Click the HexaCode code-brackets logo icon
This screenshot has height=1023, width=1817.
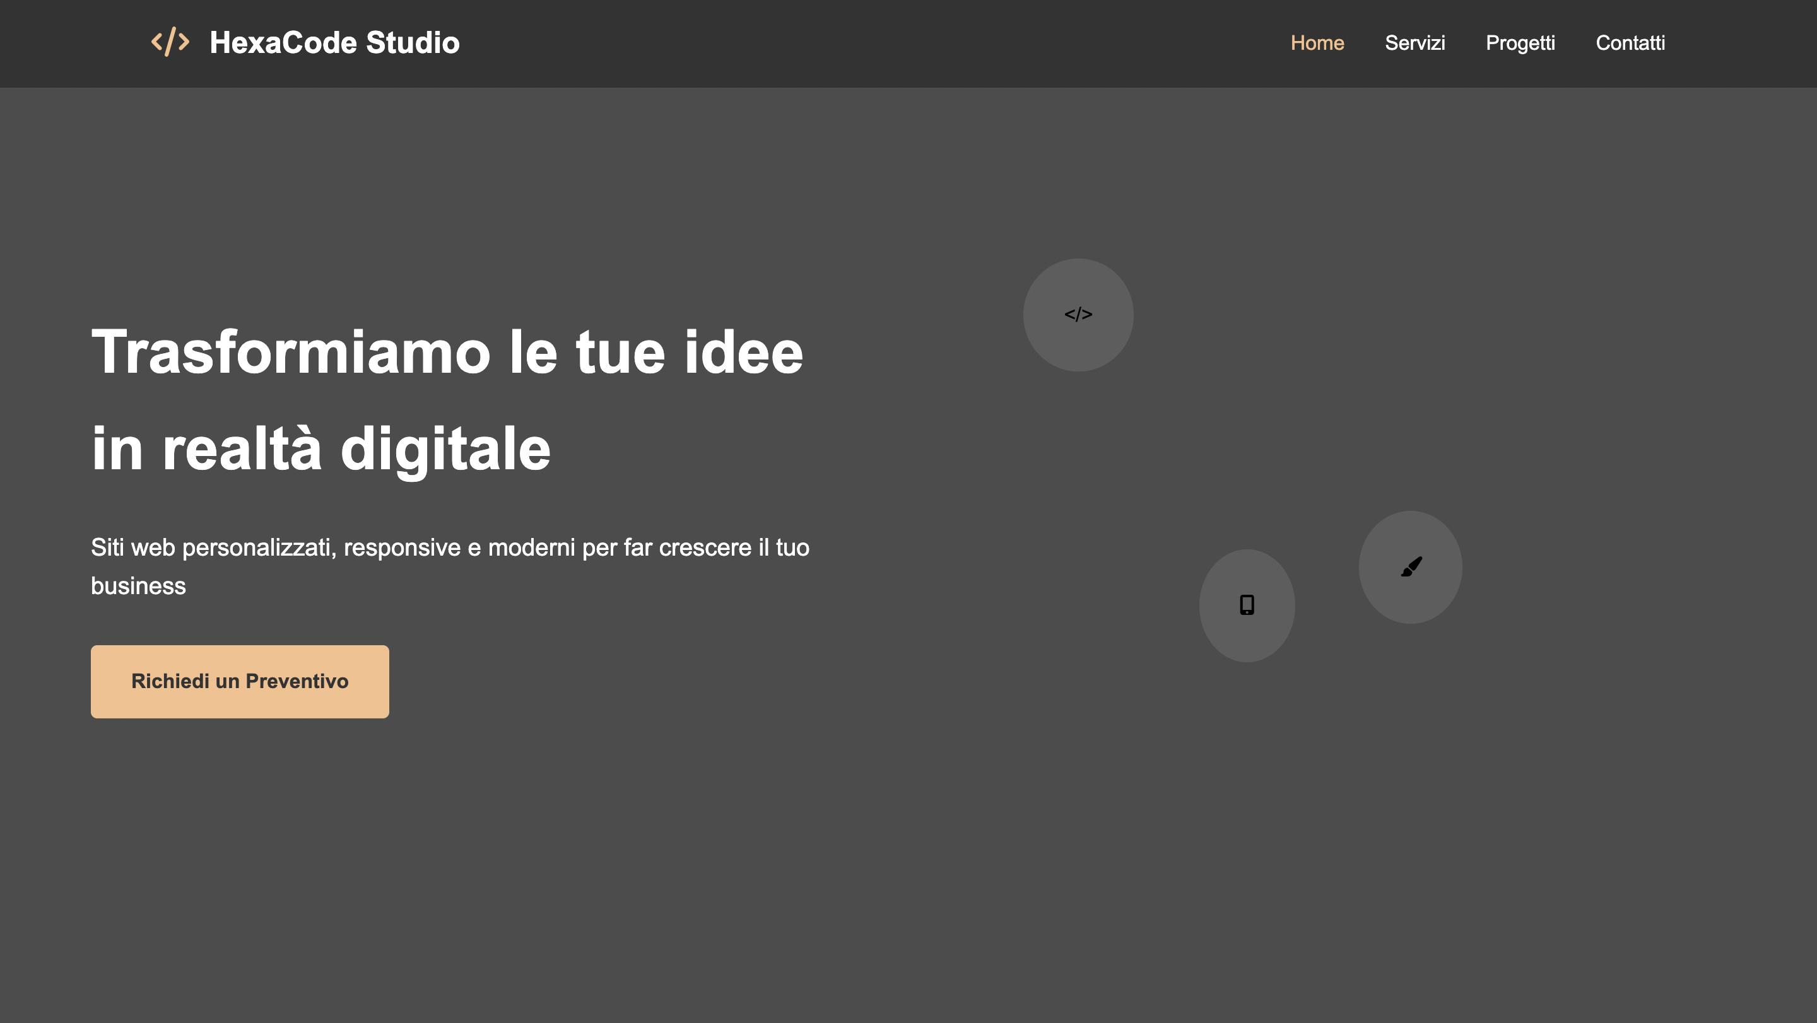(x=170, y=42)
